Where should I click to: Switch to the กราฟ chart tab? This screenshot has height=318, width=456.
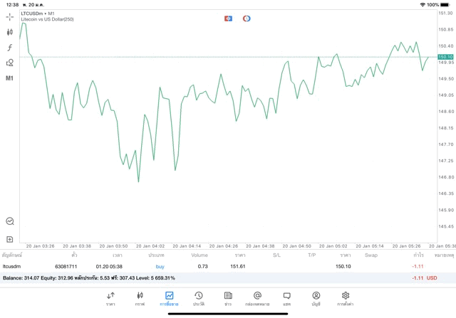[x=140, y=298]
